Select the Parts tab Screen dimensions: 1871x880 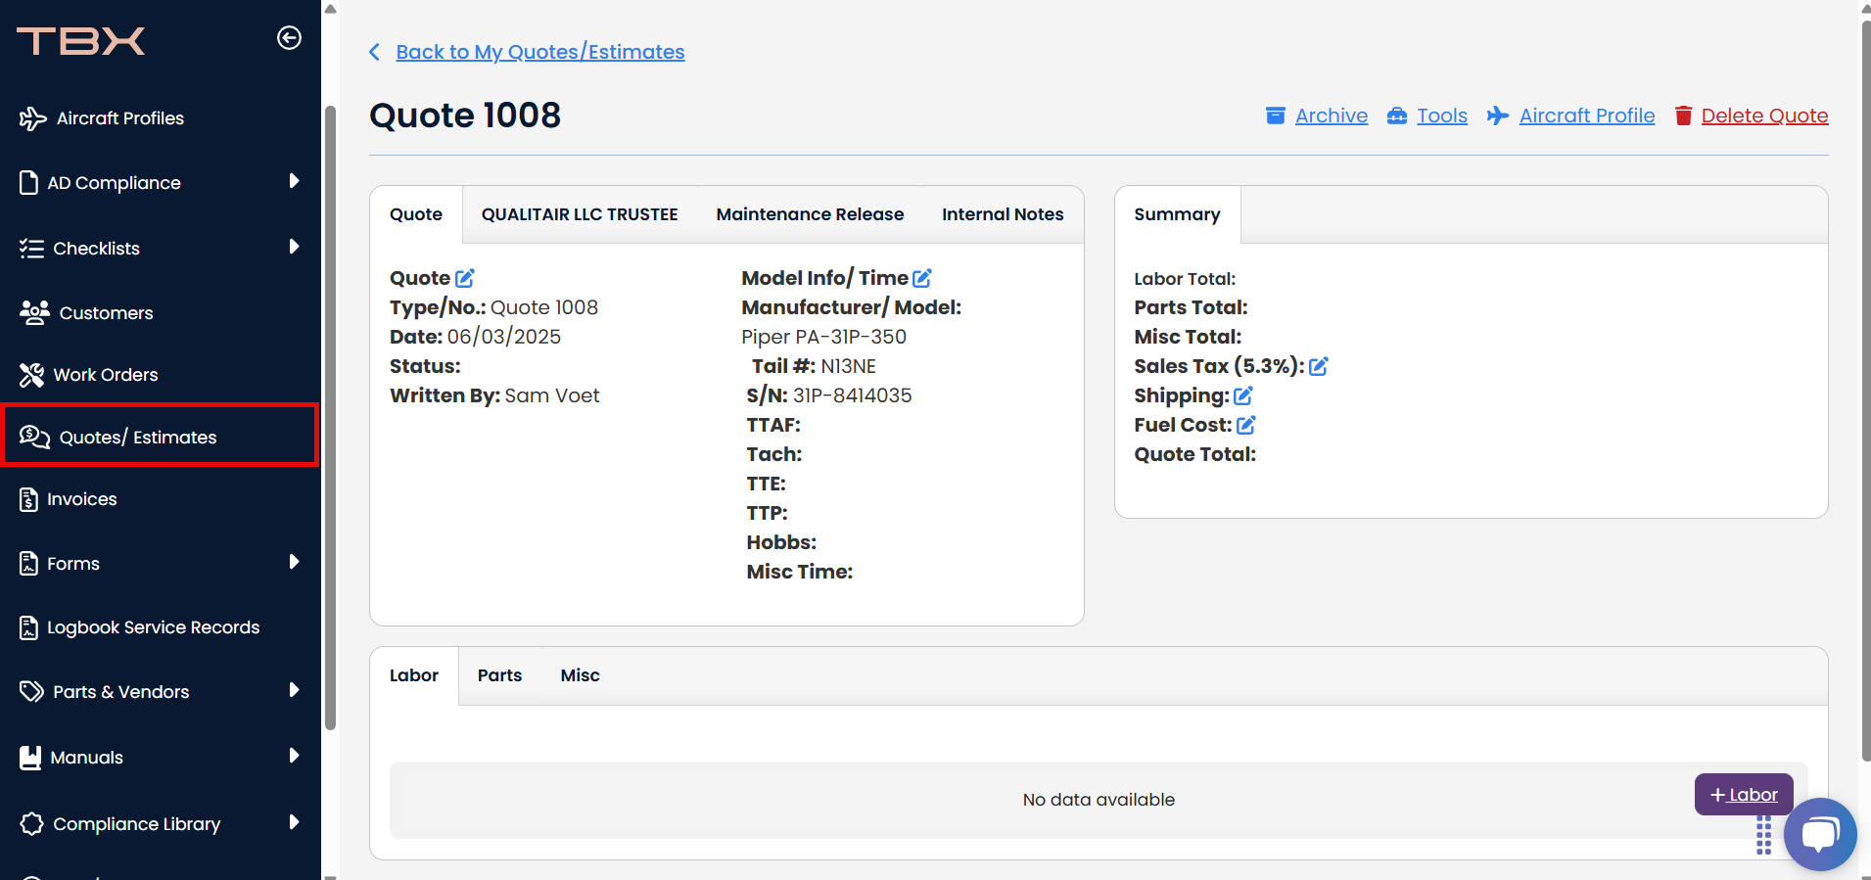coord(499,675)
